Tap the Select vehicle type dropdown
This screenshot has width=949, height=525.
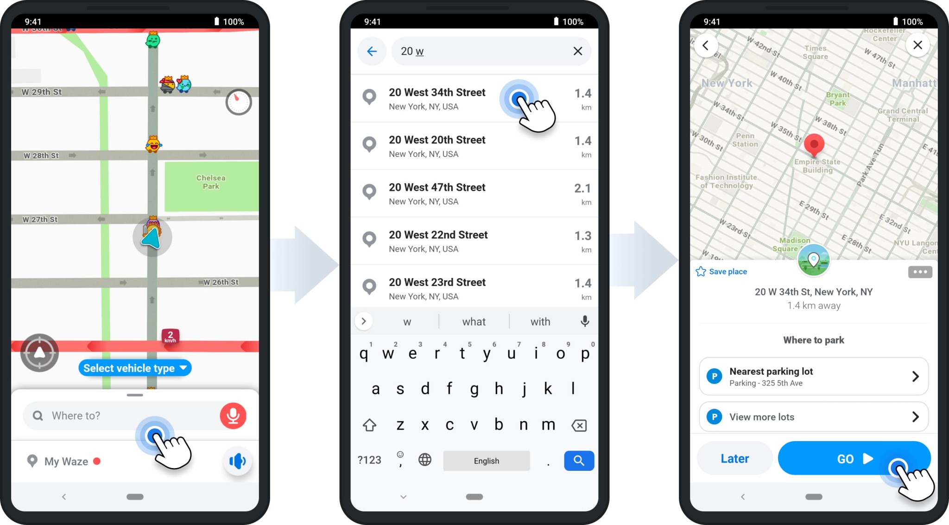[x=134, y=369]
